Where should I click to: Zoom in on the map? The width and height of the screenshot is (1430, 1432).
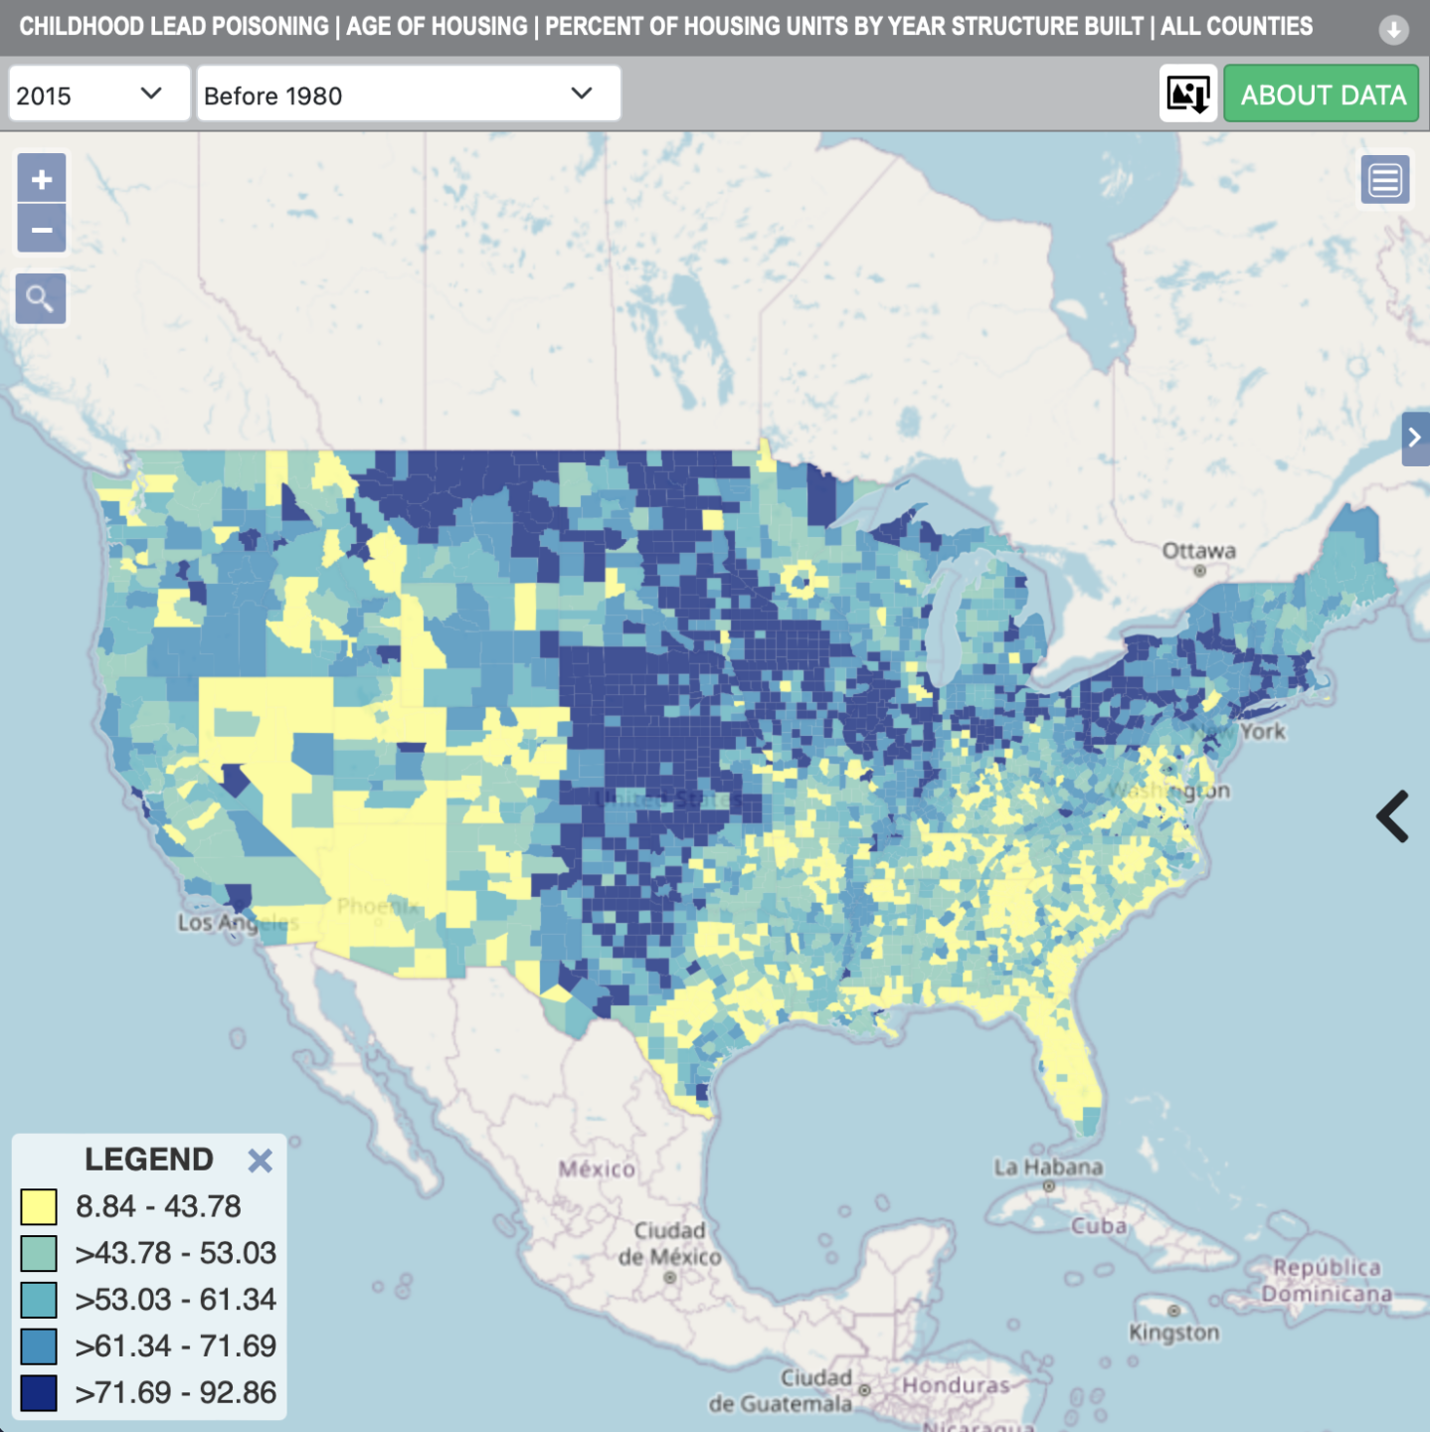pos(41,179)
